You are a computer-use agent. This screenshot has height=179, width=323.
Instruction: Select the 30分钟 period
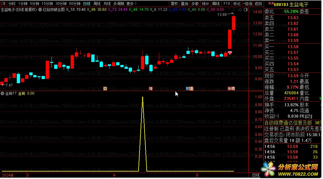point(61,4)
